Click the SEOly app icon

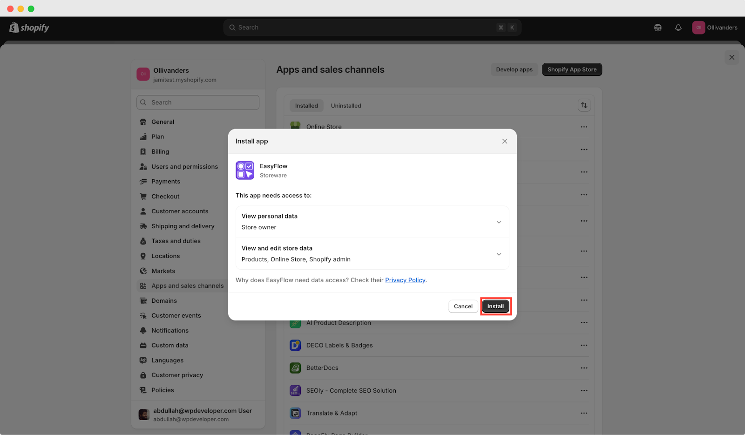click(x=295, y=390)
